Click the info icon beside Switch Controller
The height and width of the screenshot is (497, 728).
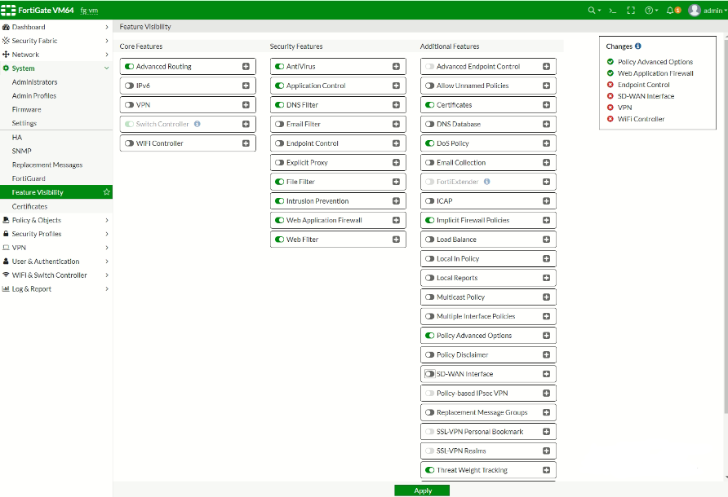pos(198,124)
